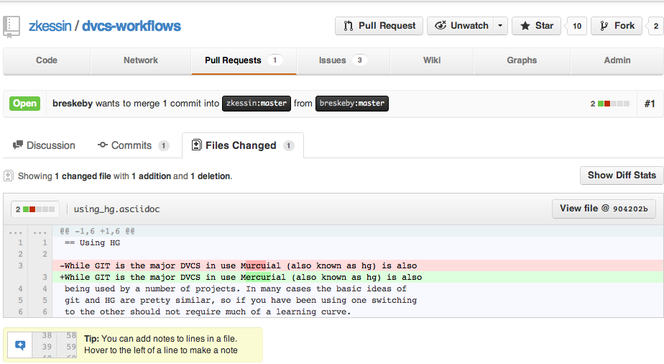This screenshot has width=664, height=364.
Task: Click the diffstat bar near #1
Action: pyautogui.click(x=610, y=104)
